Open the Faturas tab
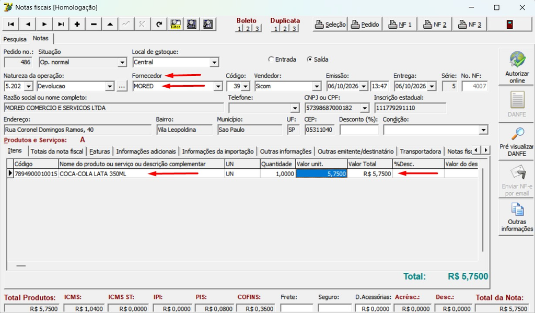Image resolution: width=535 pixels, height=313 pixels. tap(100, 152)
